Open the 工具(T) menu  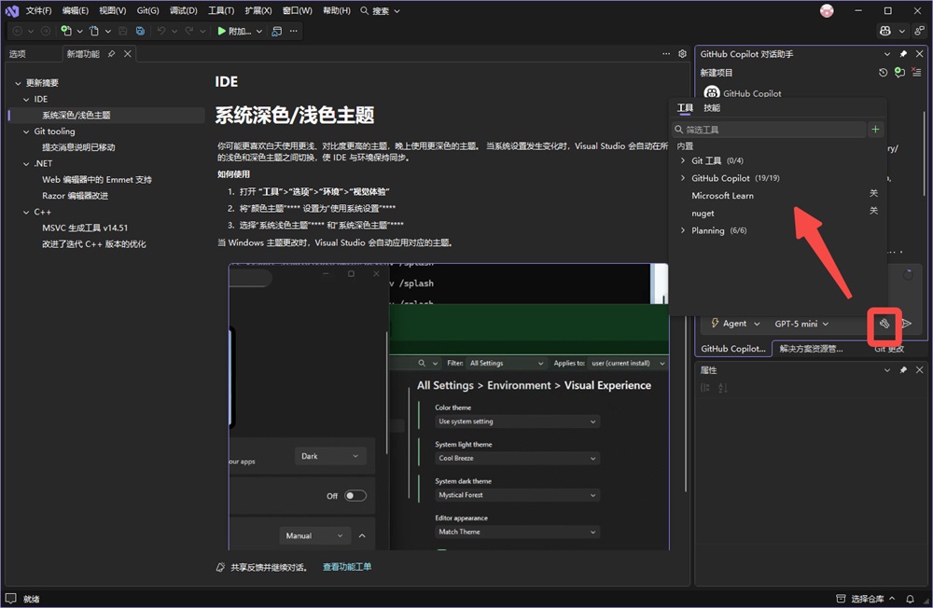coord(221,10)
